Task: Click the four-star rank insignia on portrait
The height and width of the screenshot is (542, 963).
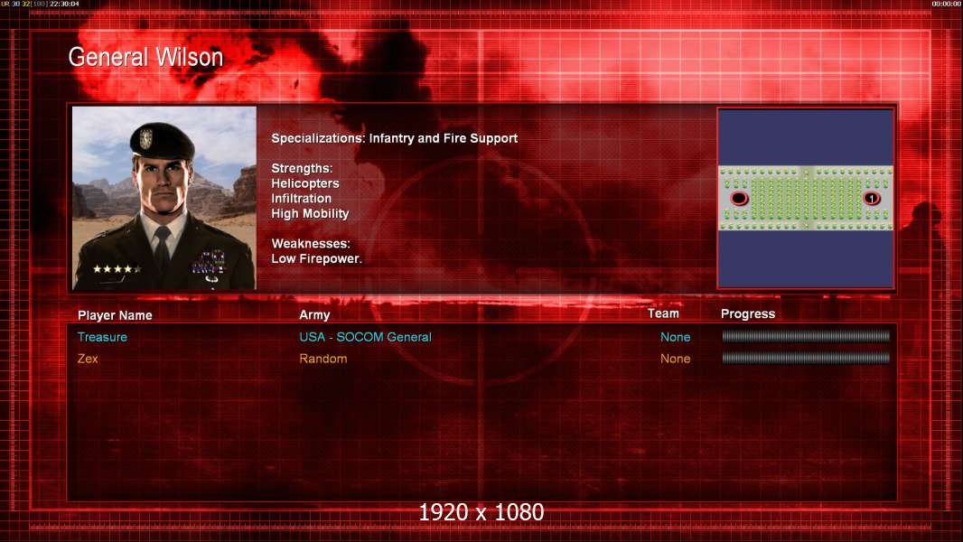Action: coord(117,269)
